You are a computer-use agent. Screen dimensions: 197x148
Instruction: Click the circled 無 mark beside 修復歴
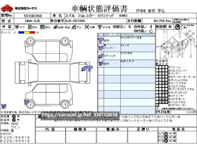coord(177,27)
